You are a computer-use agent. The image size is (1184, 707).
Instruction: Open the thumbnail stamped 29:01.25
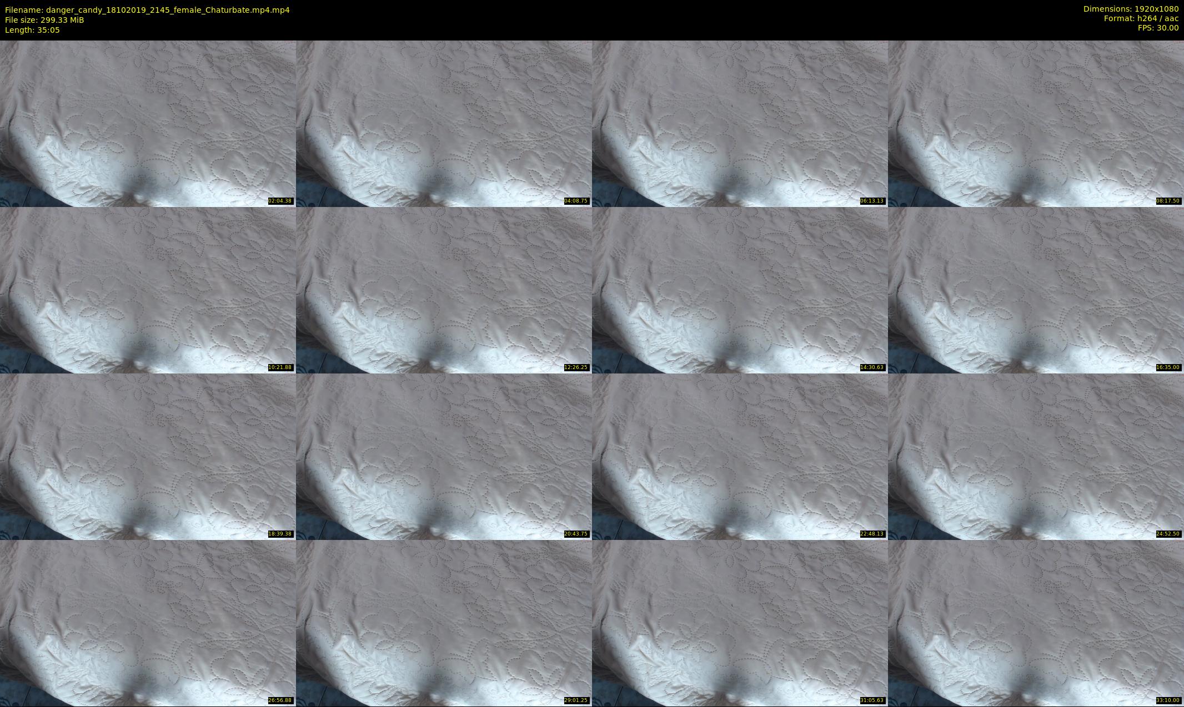pyautogui.click(x=444, y=623)
